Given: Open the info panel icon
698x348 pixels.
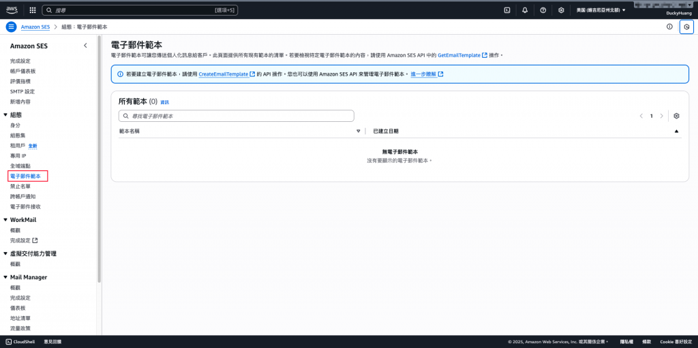Looking at the screenshot, I should [669, 27].
